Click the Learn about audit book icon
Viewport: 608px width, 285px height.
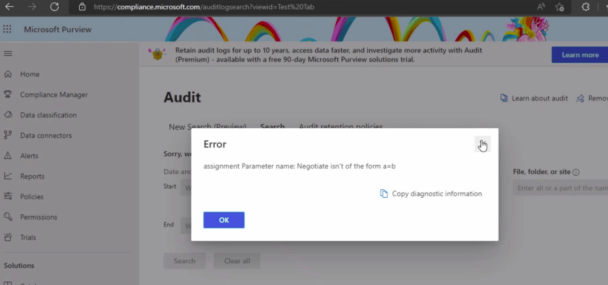[504, 98]
